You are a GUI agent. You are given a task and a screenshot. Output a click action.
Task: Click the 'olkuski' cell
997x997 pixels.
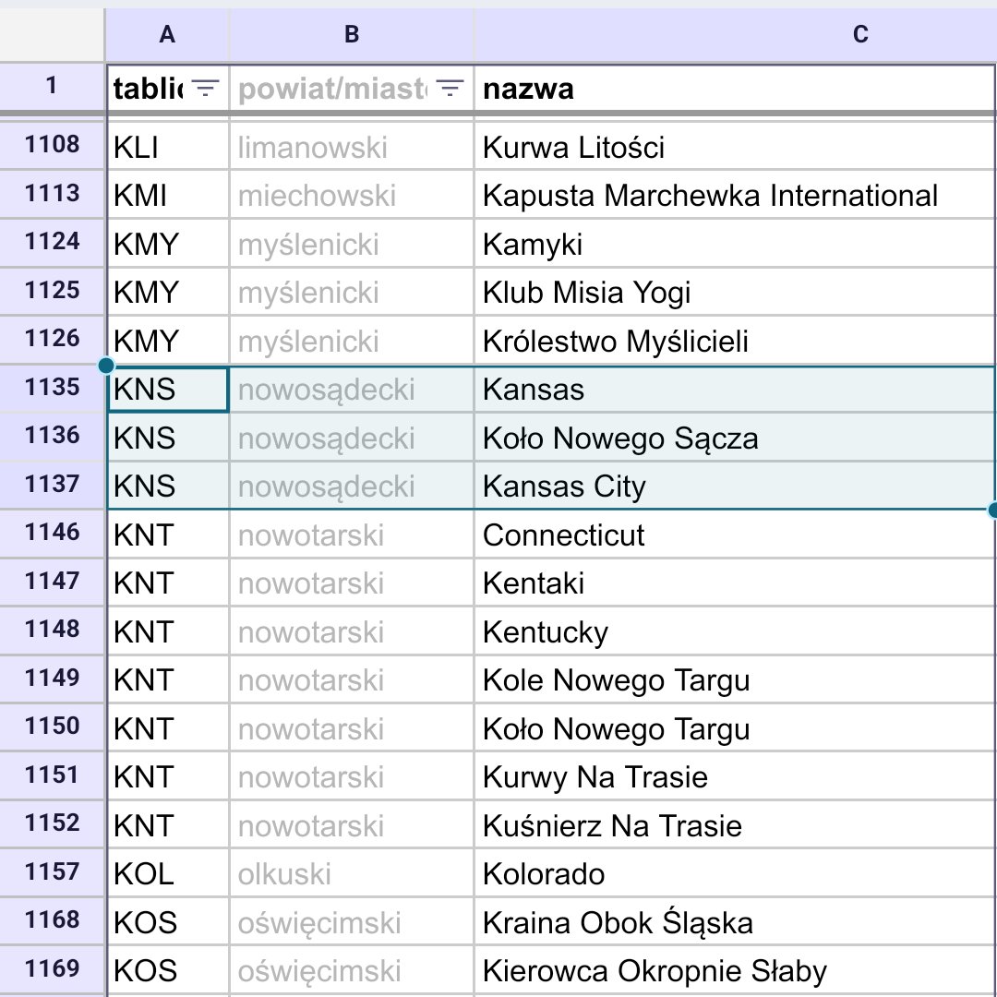(352, 873)
